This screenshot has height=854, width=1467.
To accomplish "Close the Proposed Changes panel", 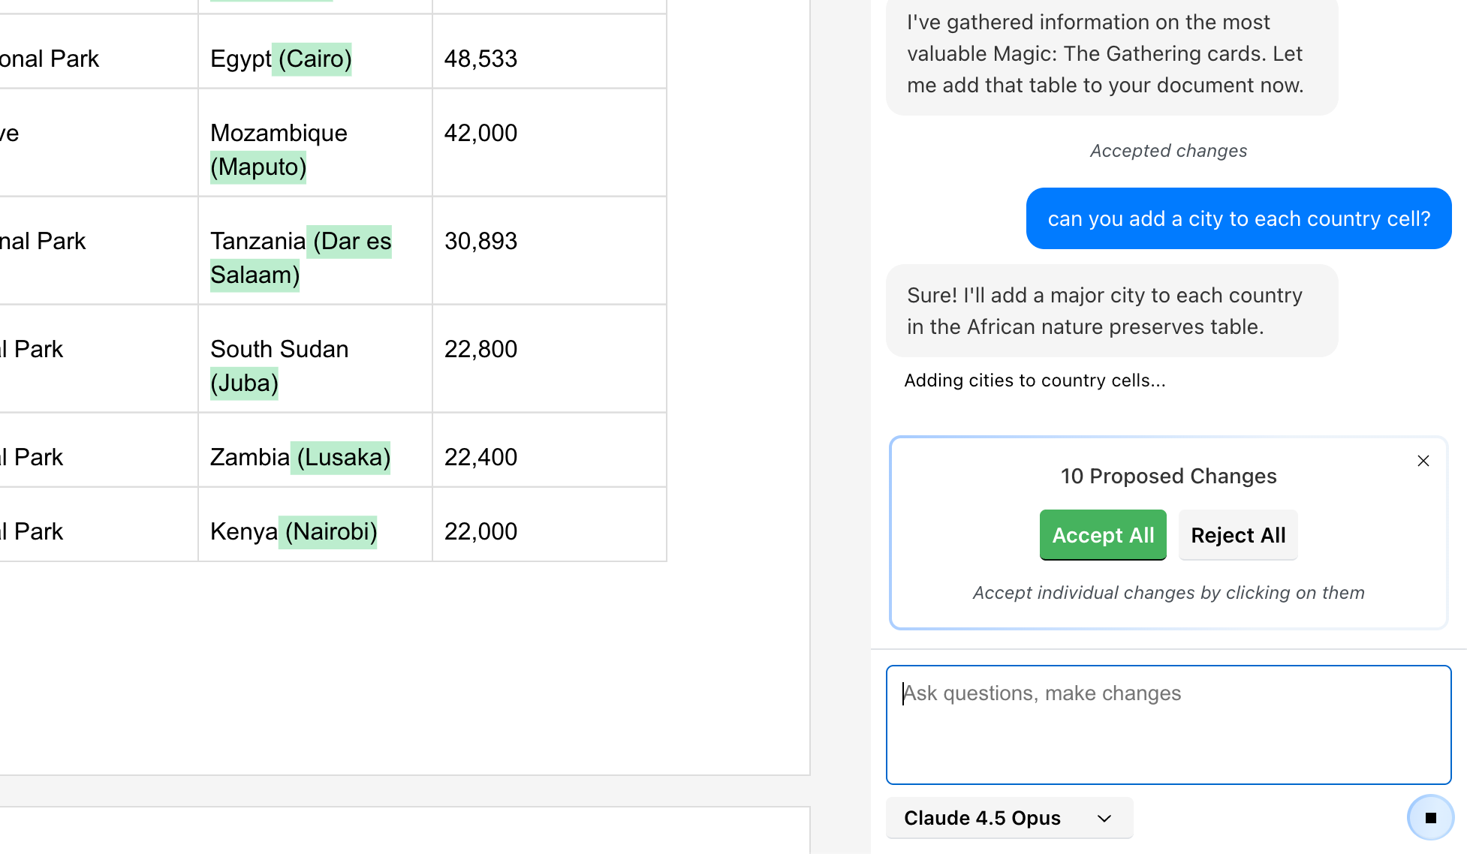I will point(1423,461).
